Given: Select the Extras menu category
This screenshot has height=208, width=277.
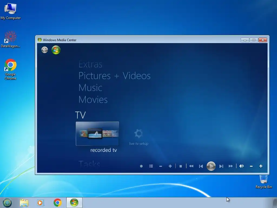Looking at the screenshot, I should coord(90,64).
